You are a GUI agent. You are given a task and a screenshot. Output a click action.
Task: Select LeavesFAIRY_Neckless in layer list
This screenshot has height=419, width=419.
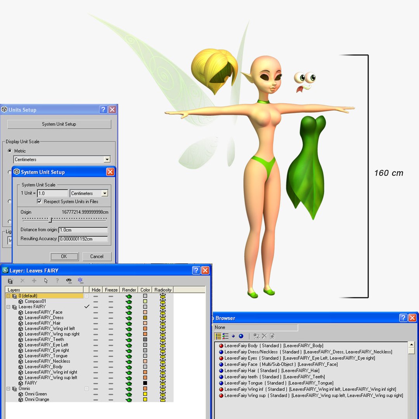(47, 362)
